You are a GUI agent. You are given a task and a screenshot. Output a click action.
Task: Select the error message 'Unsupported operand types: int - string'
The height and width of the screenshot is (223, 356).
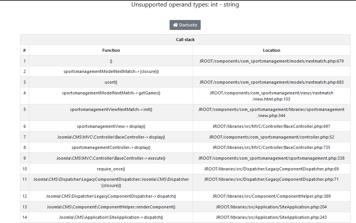pos(185,5)
